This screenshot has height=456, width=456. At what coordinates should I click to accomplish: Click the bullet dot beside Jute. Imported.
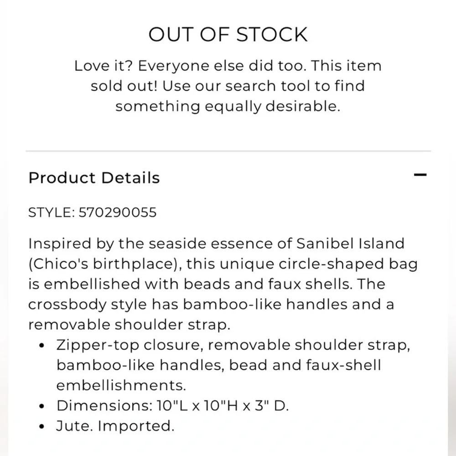[41, 427]
